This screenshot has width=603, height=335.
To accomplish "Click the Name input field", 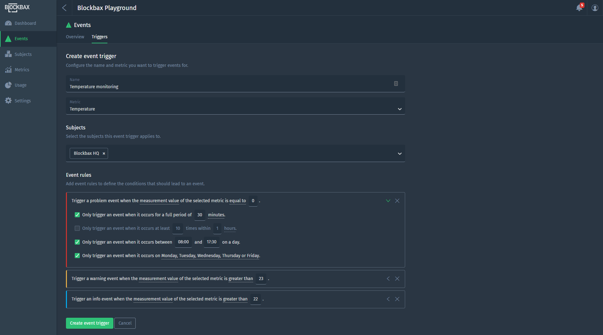I will [x=229, y=87].
